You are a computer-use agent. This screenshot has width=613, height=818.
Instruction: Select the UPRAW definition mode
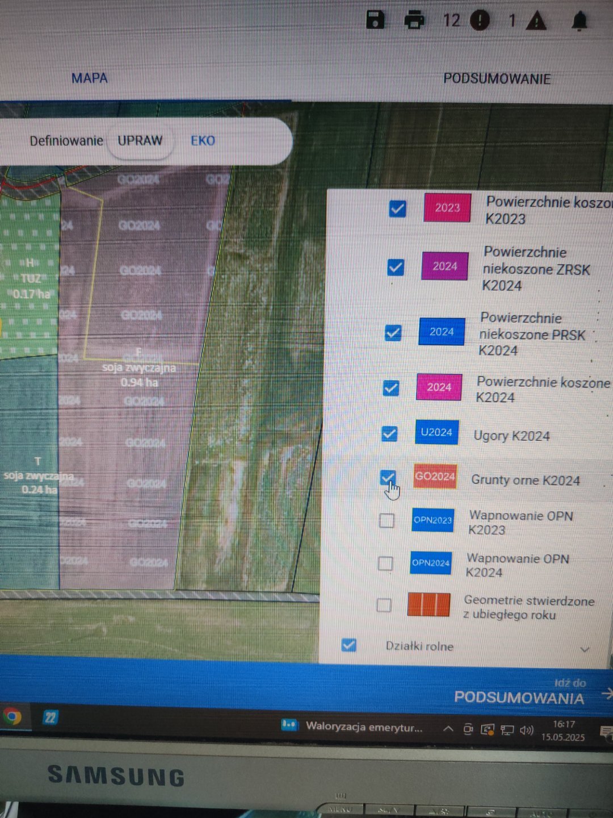tap(140, 141)
